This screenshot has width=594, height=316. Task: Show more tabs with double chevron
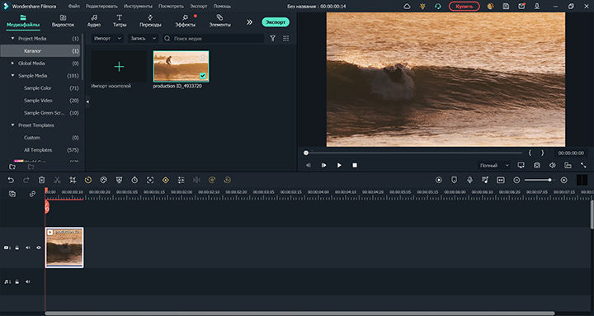pos(249,22)
